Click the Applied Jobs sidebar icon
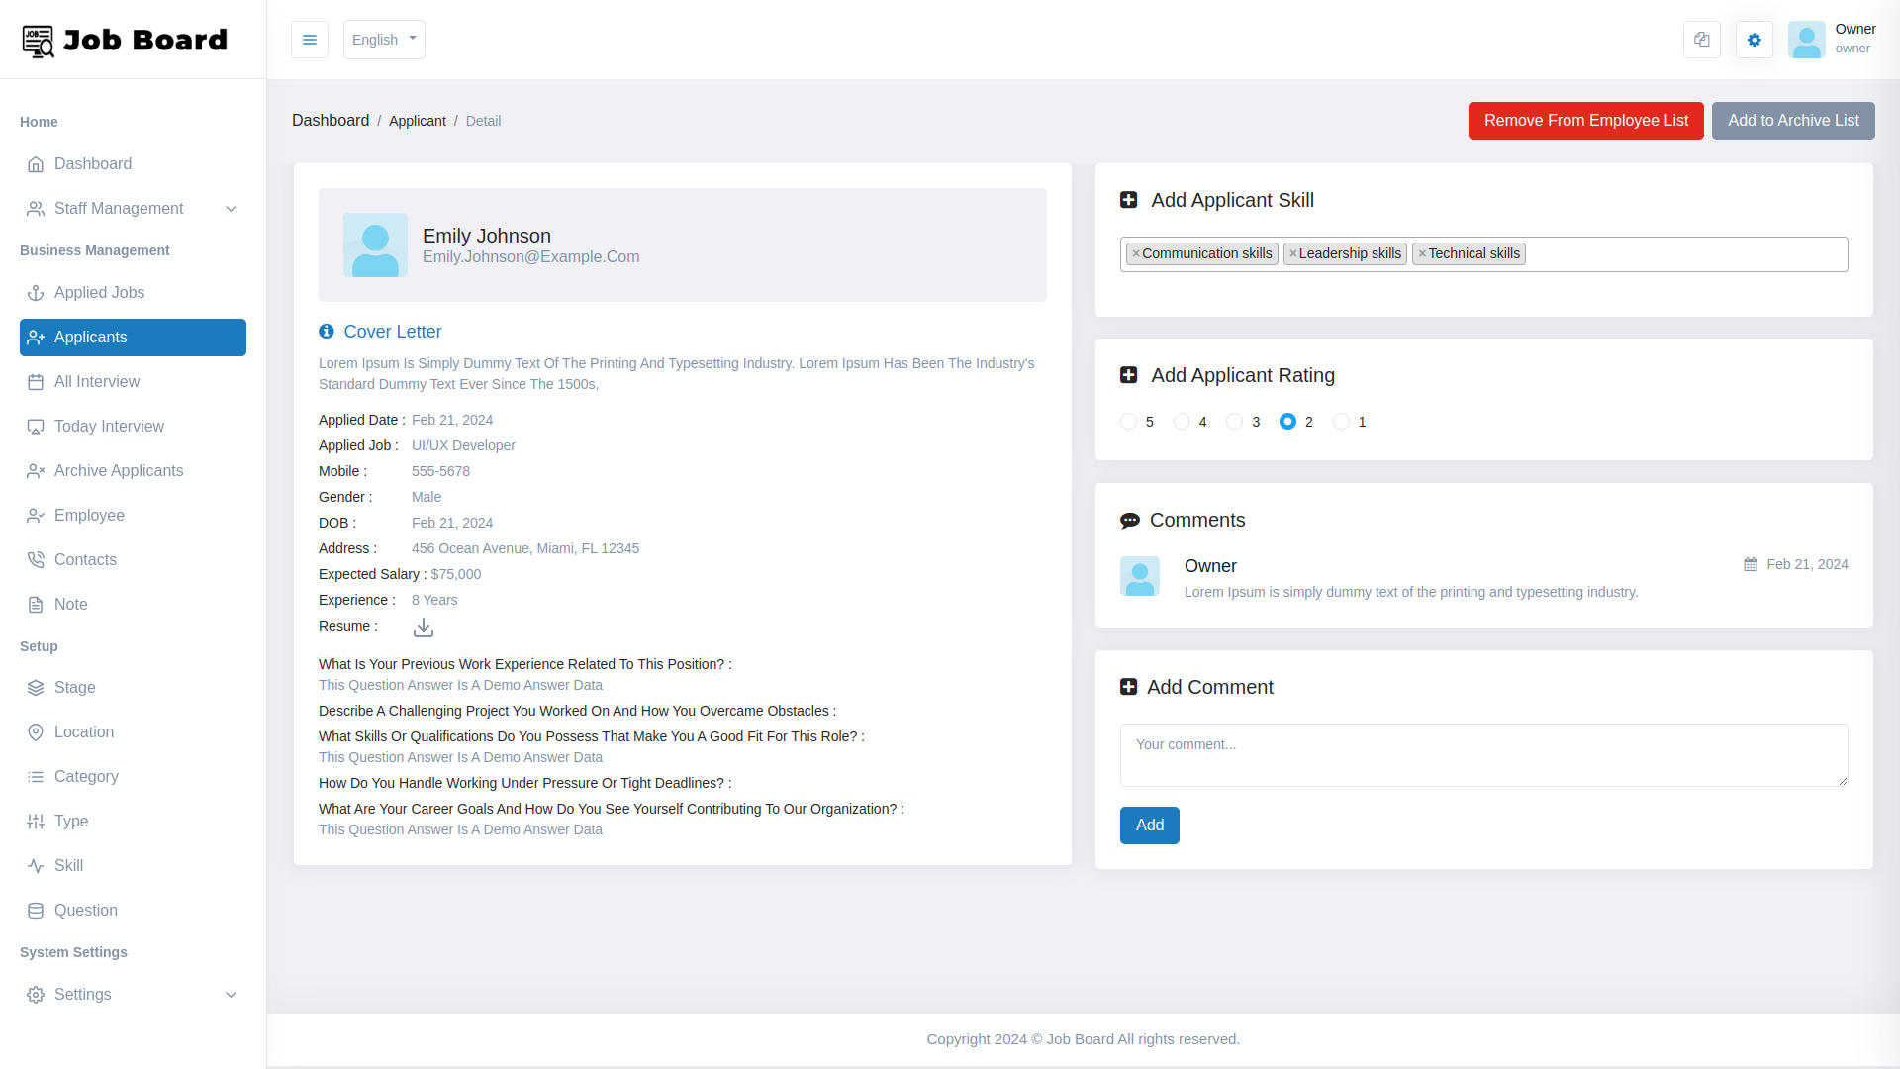 click(36, 291)
